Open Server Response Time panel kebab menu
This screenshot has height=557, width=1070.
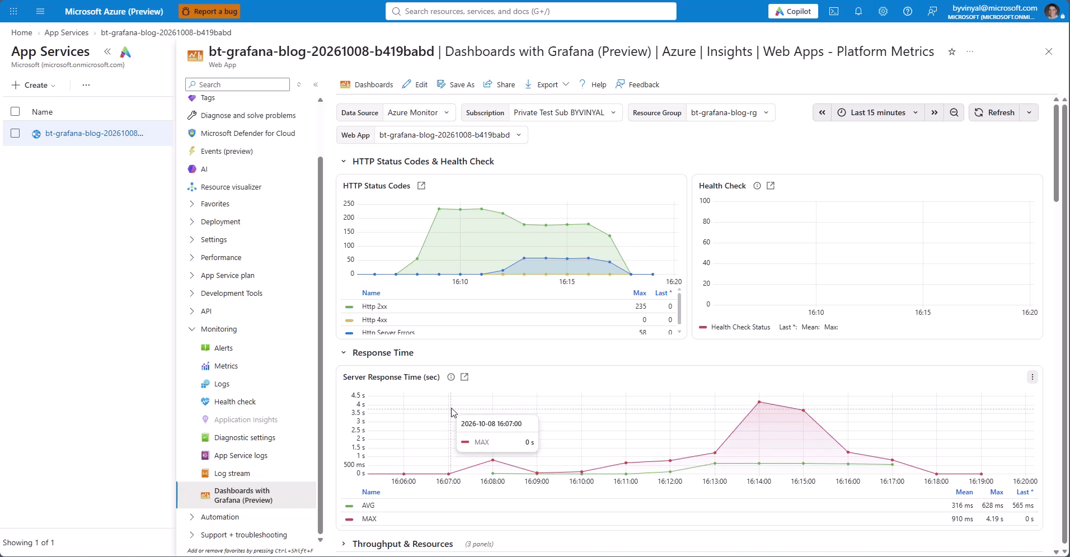click(x=1033, y=377)
